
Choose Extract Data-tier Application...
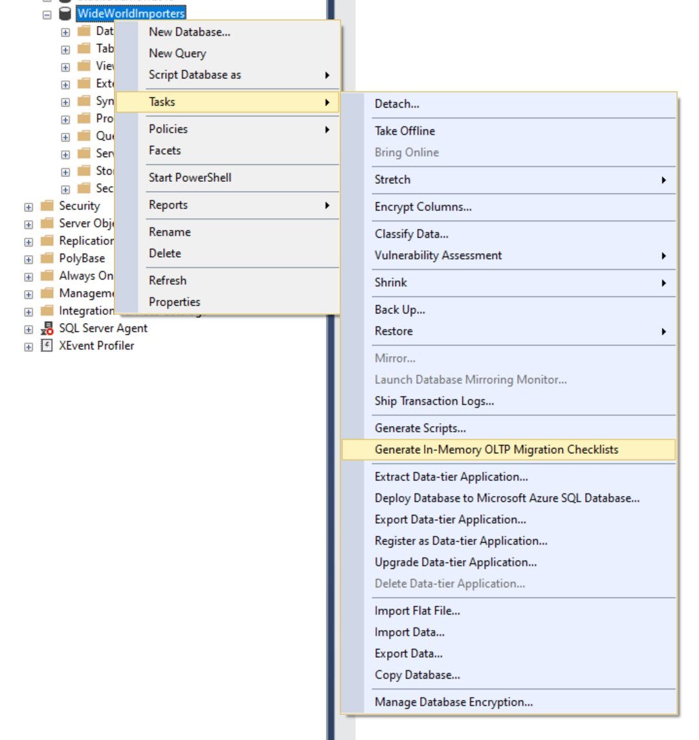coord(509,477)
